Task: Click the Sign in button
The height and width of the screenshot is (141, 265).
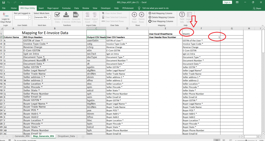Action: click(x=227, y=2)
